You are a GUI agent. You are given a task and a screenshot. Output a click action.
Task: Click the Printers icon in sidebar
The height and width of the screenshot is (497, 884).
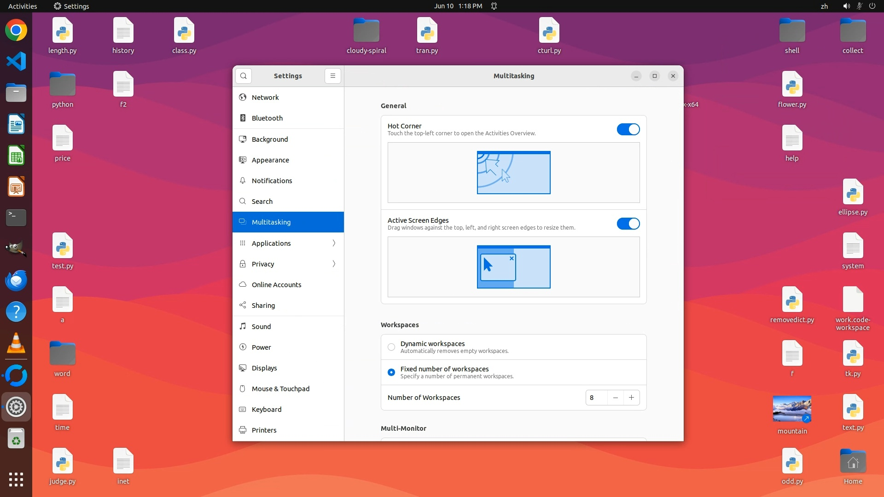coord(243,430)
